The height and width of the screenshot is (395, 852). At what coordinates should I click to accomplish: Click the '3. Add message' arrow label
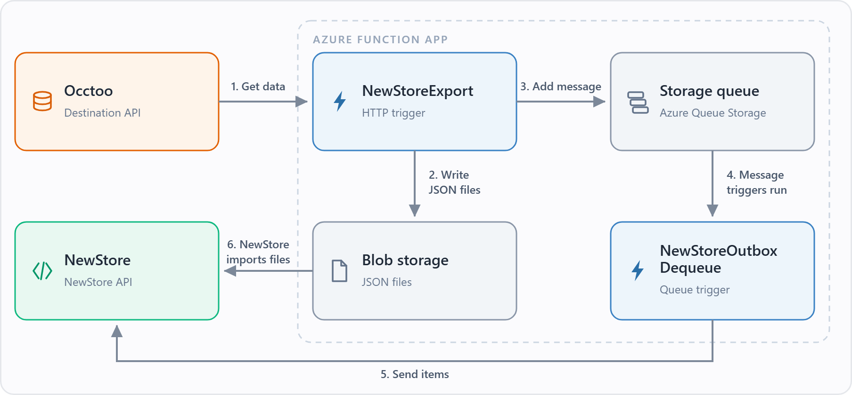561,87
